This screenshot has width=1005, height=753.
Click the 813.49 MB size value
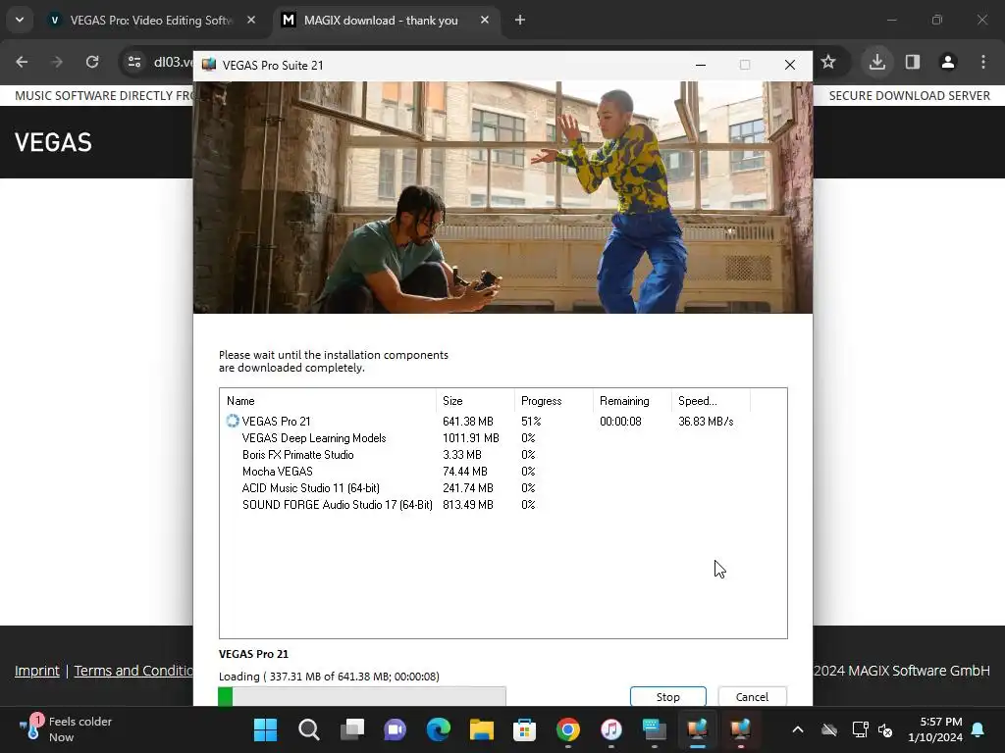tap(468, 505)
